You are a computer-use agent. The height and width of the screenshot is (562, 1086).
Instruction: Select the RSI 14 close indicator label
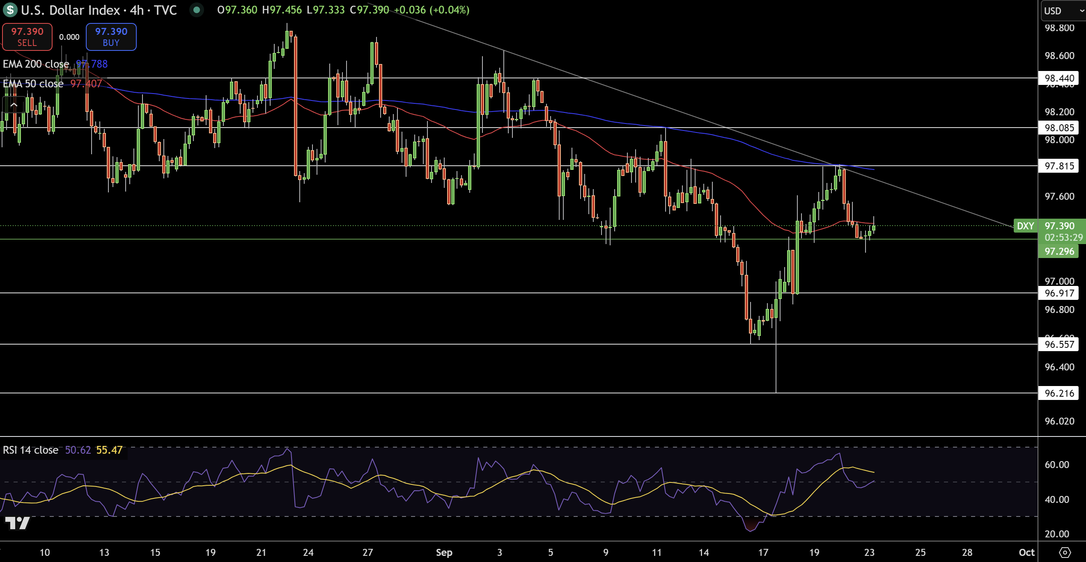click(x=30, y=450)
